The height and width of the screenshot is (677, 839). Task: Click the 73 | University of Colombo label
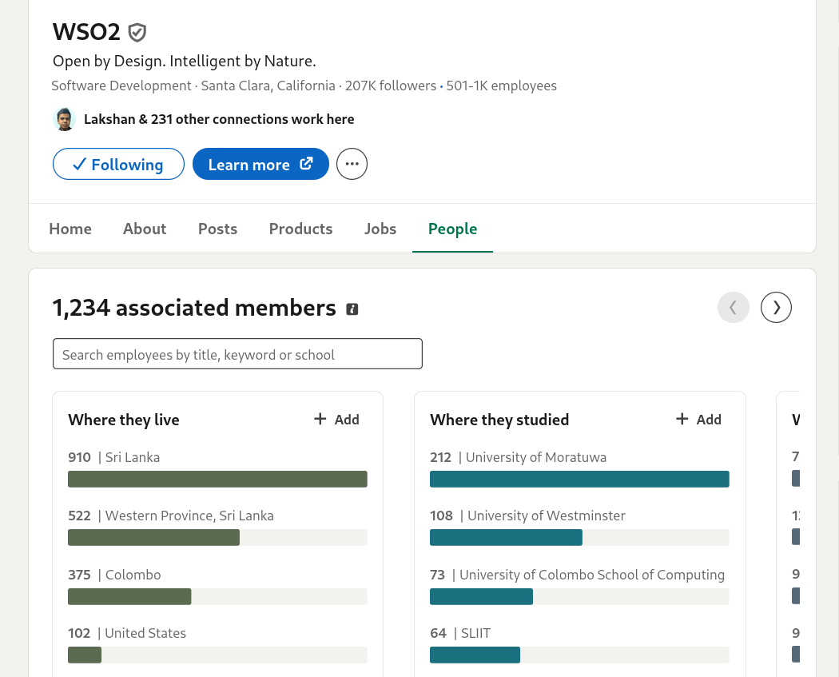point(578,575)
